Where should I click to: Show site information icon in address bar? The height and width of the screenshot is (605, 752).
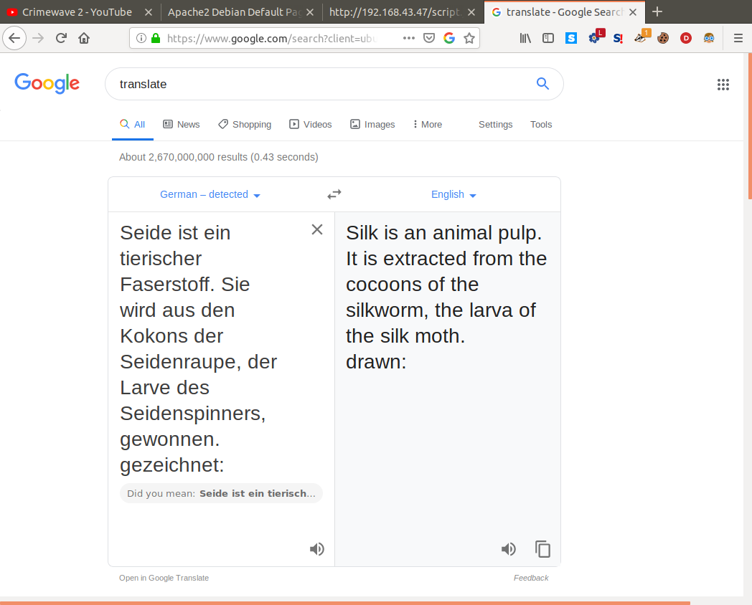141,38
